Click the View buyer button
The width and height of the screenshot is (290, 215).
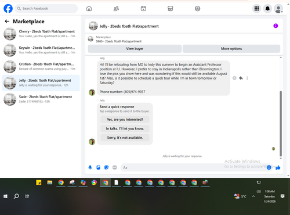coord(135,49)
